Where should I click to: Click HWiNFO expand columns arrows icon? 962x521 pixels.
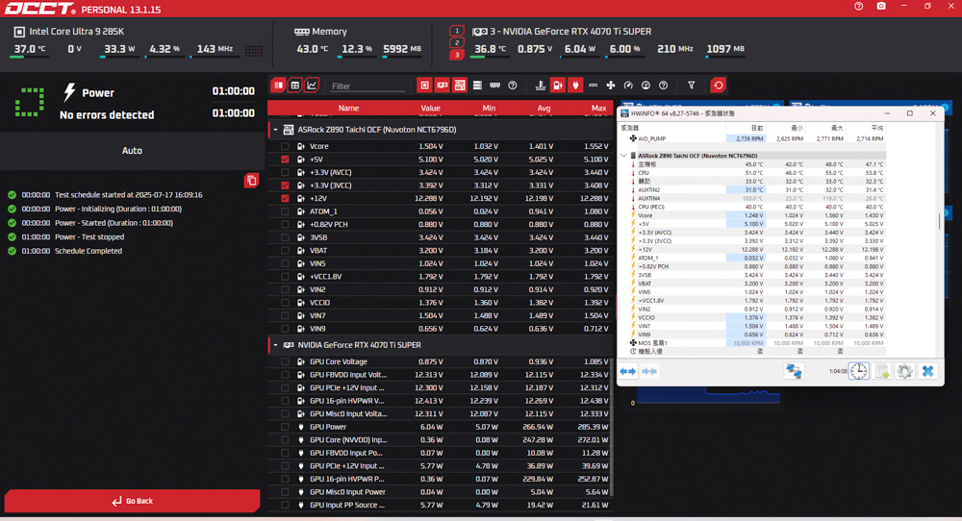[627, 371]
